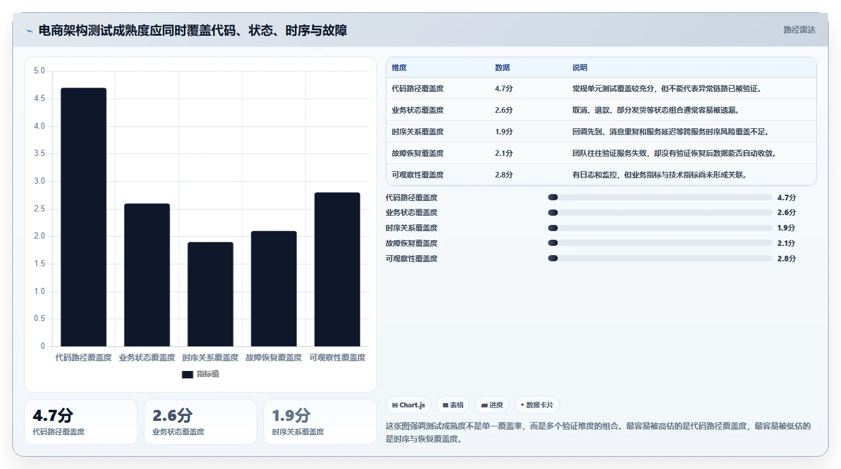Click the page title 电商架构测试成熟度
Image resolution: width=841 pixels, height=469 pixels.
193,30
